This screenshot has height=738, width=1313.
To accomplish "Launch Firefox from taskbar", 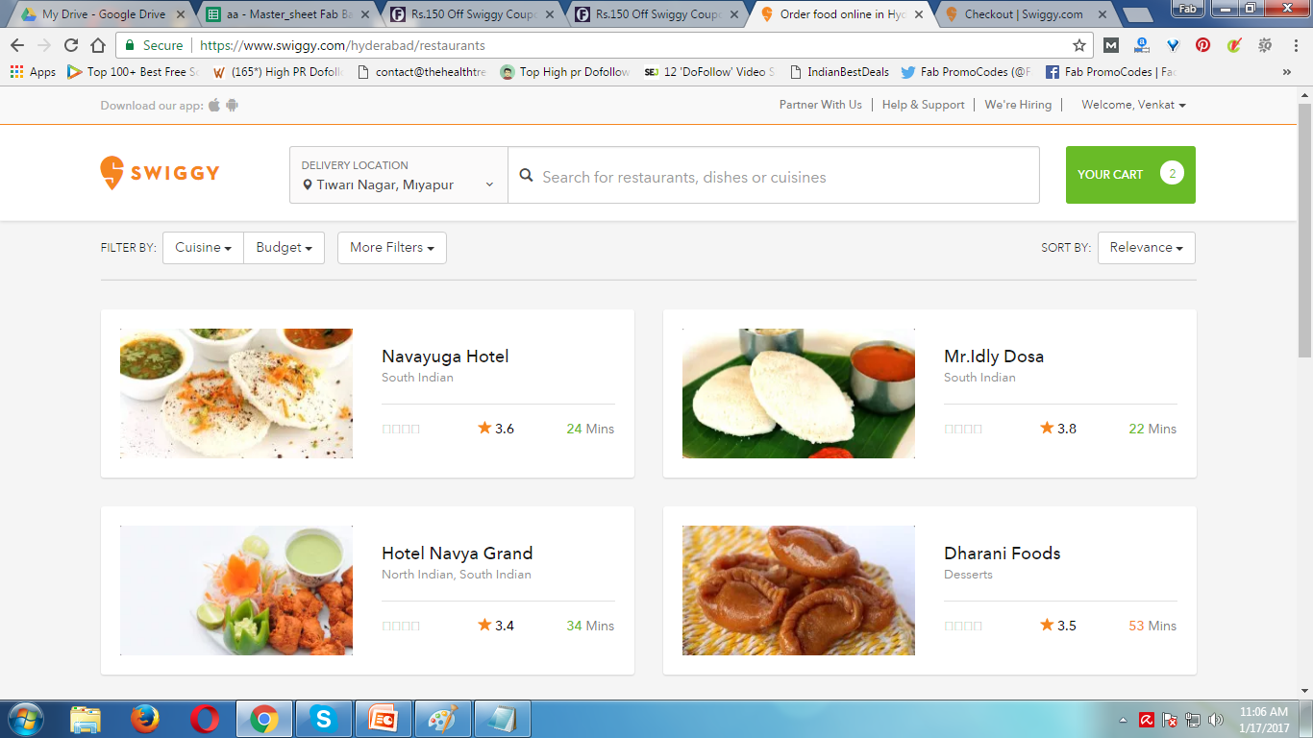I will click(x=145, y=719).
